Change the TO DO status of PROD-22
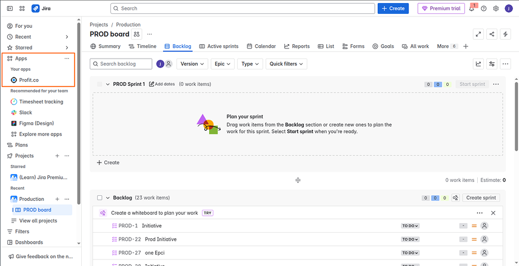 pyautogui.click(x=410, y=239)
